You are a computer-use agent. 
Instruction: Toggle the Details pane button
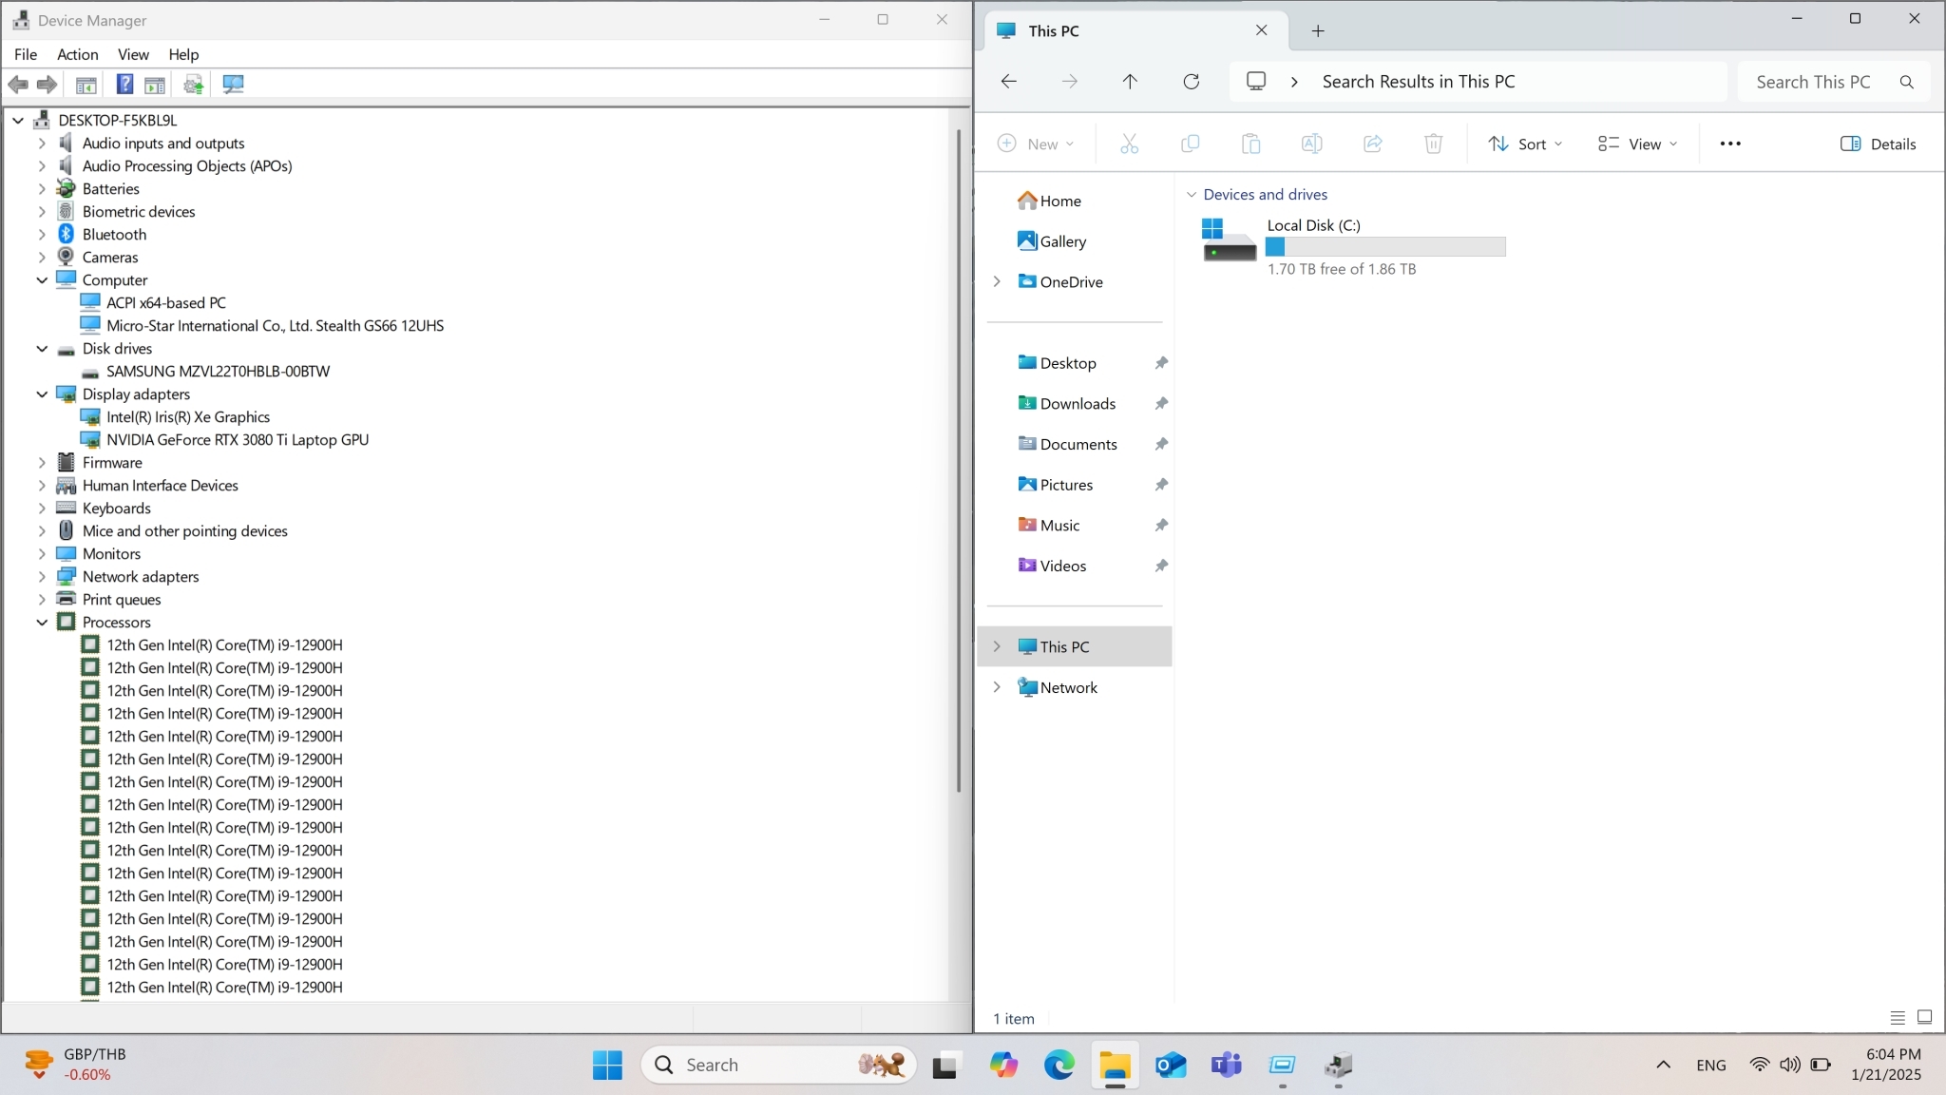coord(1878,144)
